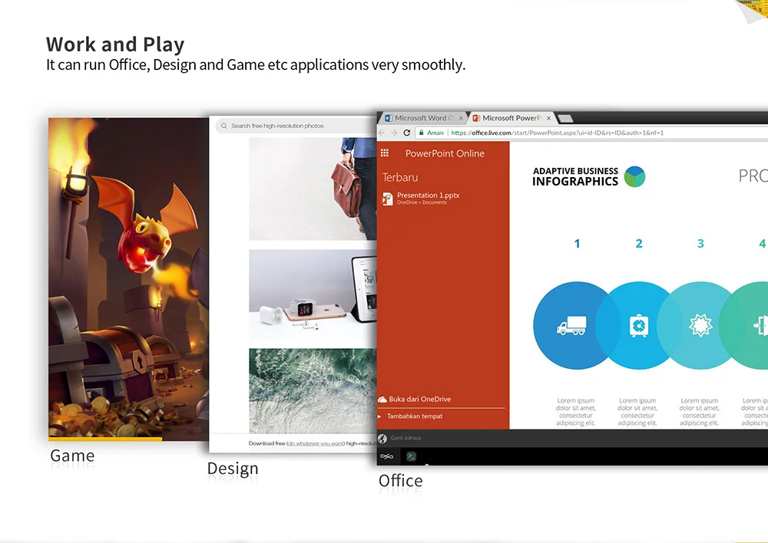Click the globe icon beside Ganti bahasa
The image size is (768, 543).
[x=382, y=439]
